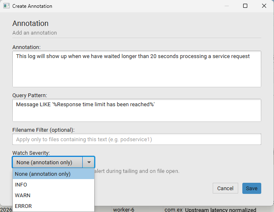This screenshot has width=274, height=212.
Task: Click inside the Annotation text area
Action: 137,69
